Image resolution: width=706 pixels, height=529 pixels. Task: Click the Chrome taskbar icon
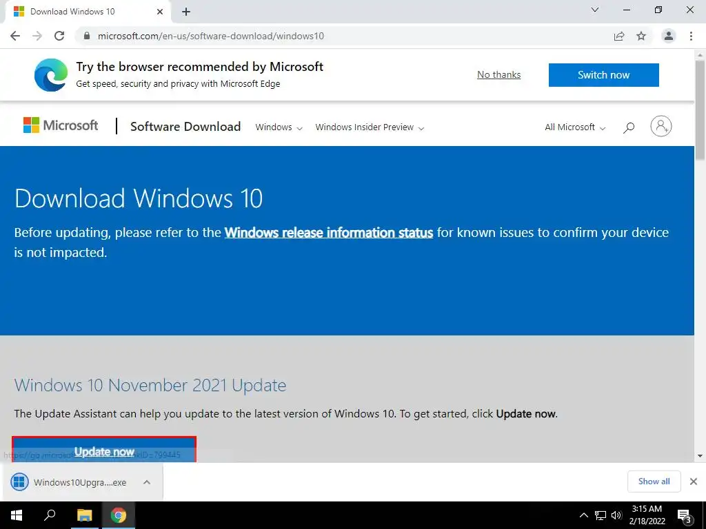119,515
